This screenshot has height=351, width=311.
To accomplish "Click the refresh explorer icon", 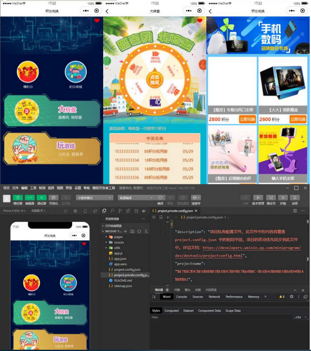I will pos(139,232).
